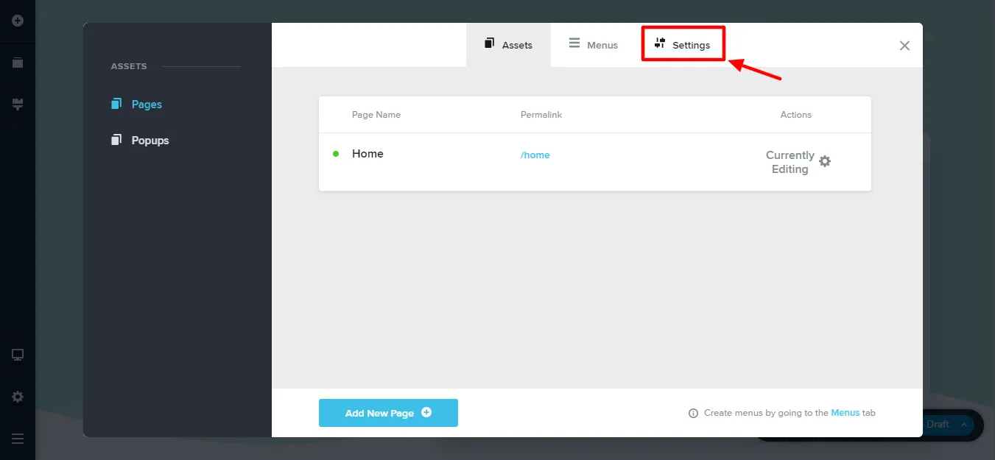Follow the Menus link in the footer hint
Image resolution: width=995 pixels, height=460 pixels.
tap(845, 413)
